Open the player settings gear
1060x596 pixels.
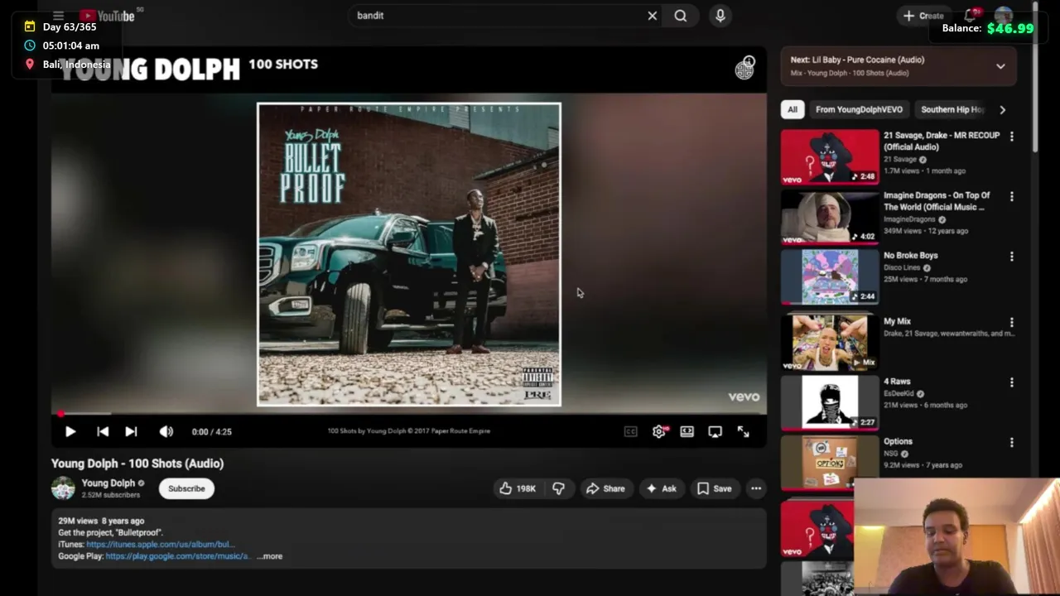[659, 431]
